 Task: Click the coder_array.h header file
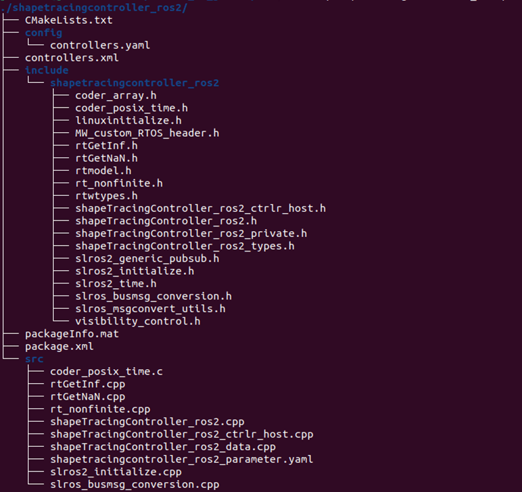[x=116, y=96]
